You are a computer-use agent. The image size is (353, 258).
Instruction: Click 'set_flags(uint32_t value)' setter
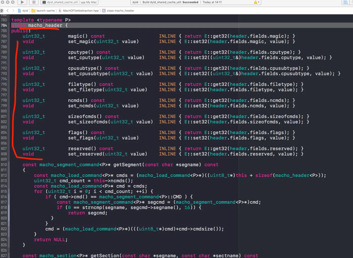(x=103, y=138)
